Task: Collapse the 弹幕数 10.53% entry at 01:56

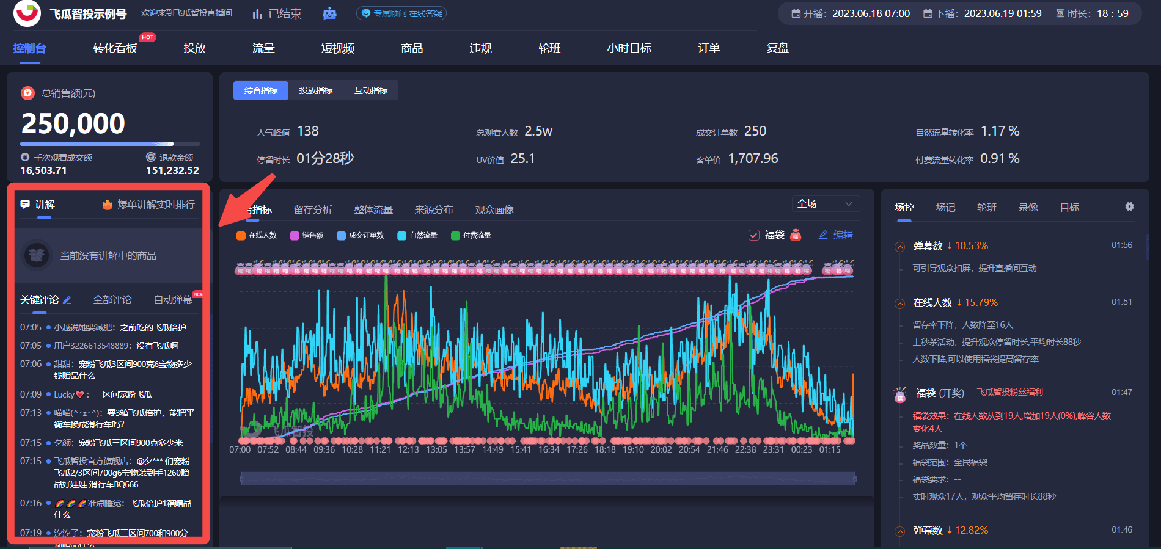Action: [900, 247]
